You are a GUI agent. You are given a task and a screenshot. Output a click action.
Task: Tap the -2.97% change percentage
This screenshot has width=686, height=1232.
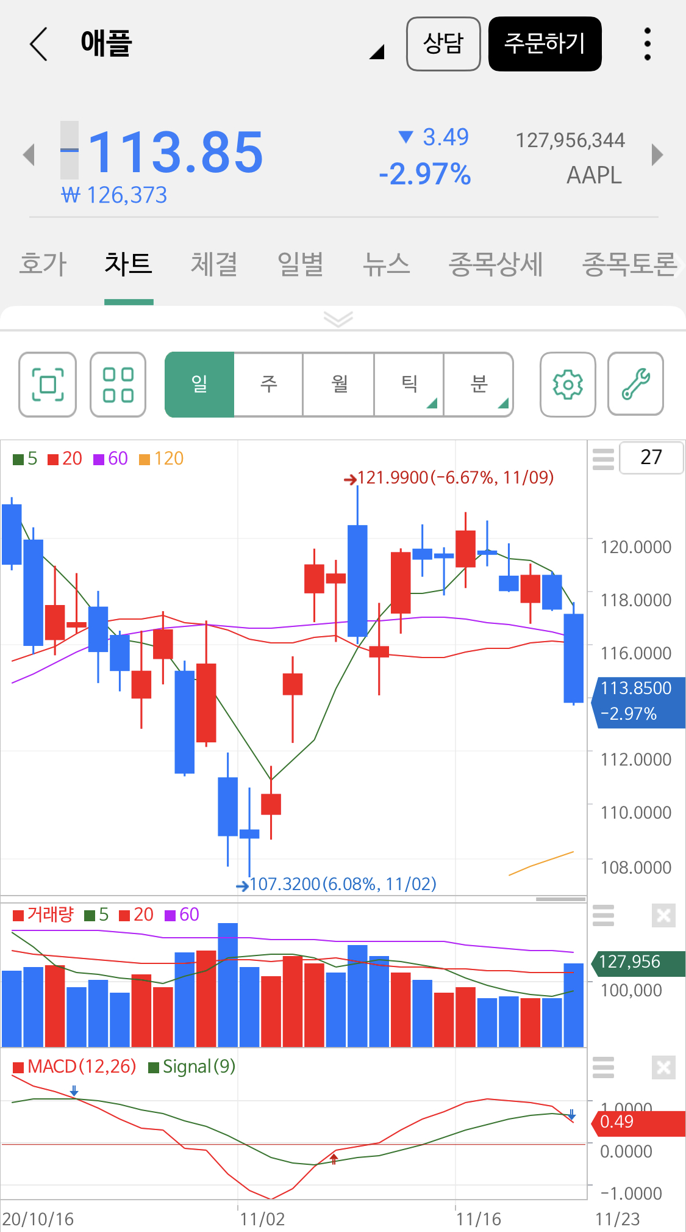(425, 175)
